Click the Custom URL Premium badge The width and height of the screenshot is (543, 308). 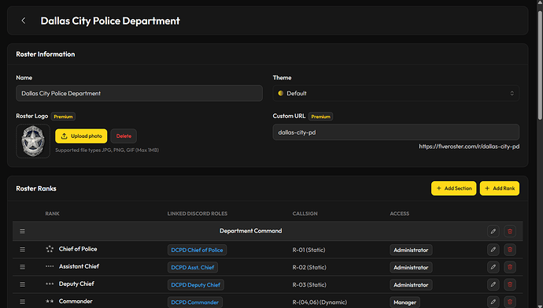320,117
